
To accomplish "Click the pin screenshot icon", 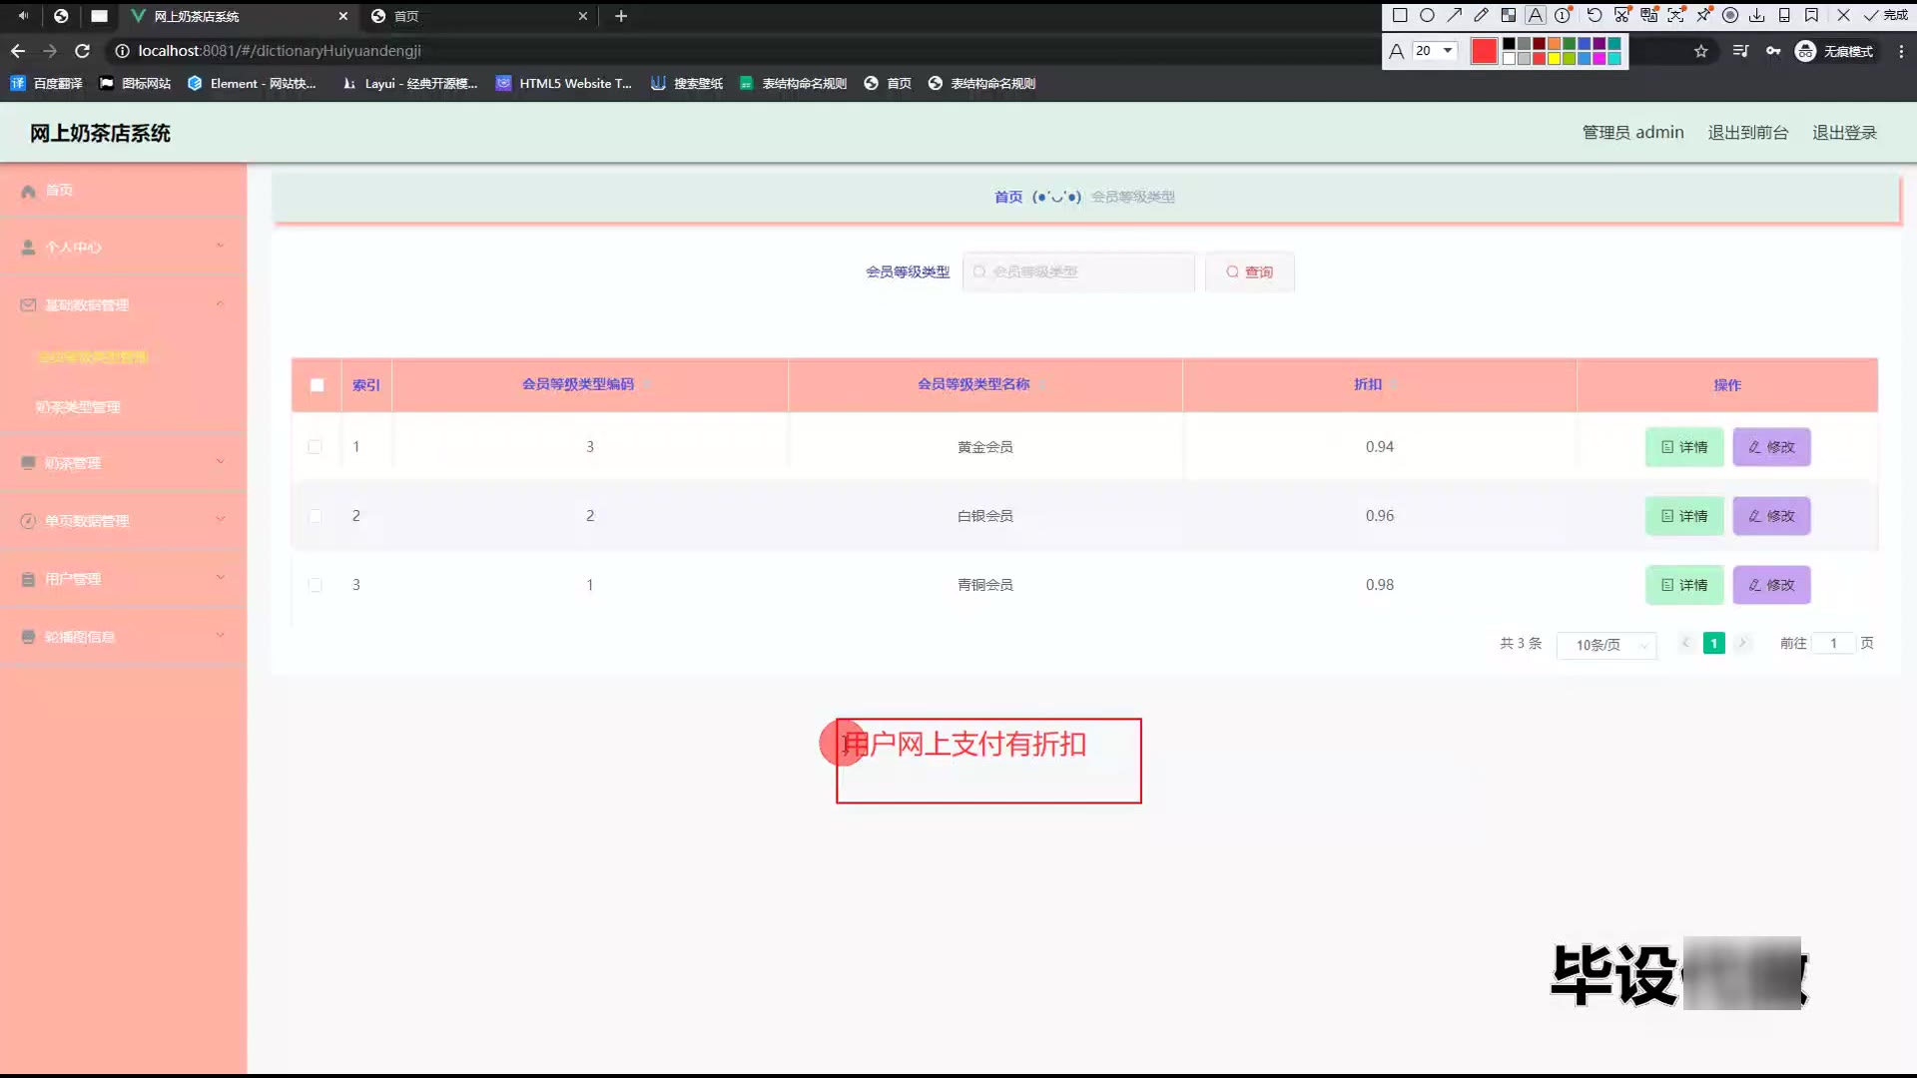I will [1703, 15].
